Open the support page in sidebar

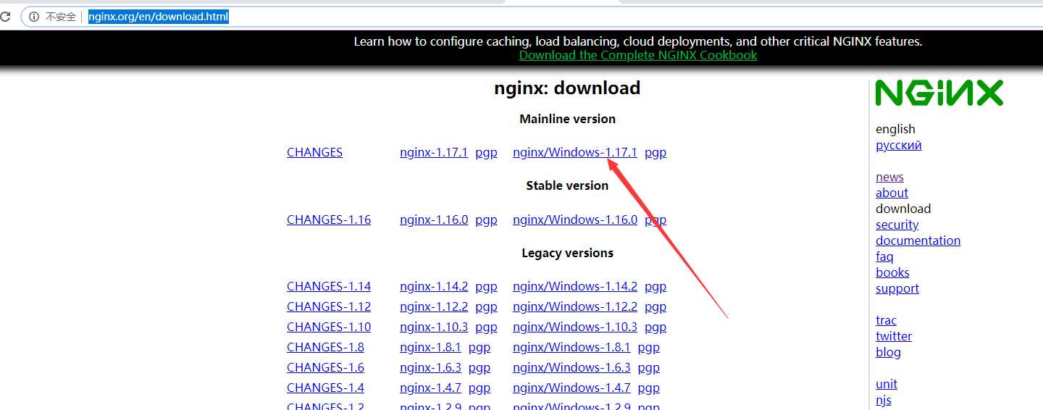click(897, 288)
